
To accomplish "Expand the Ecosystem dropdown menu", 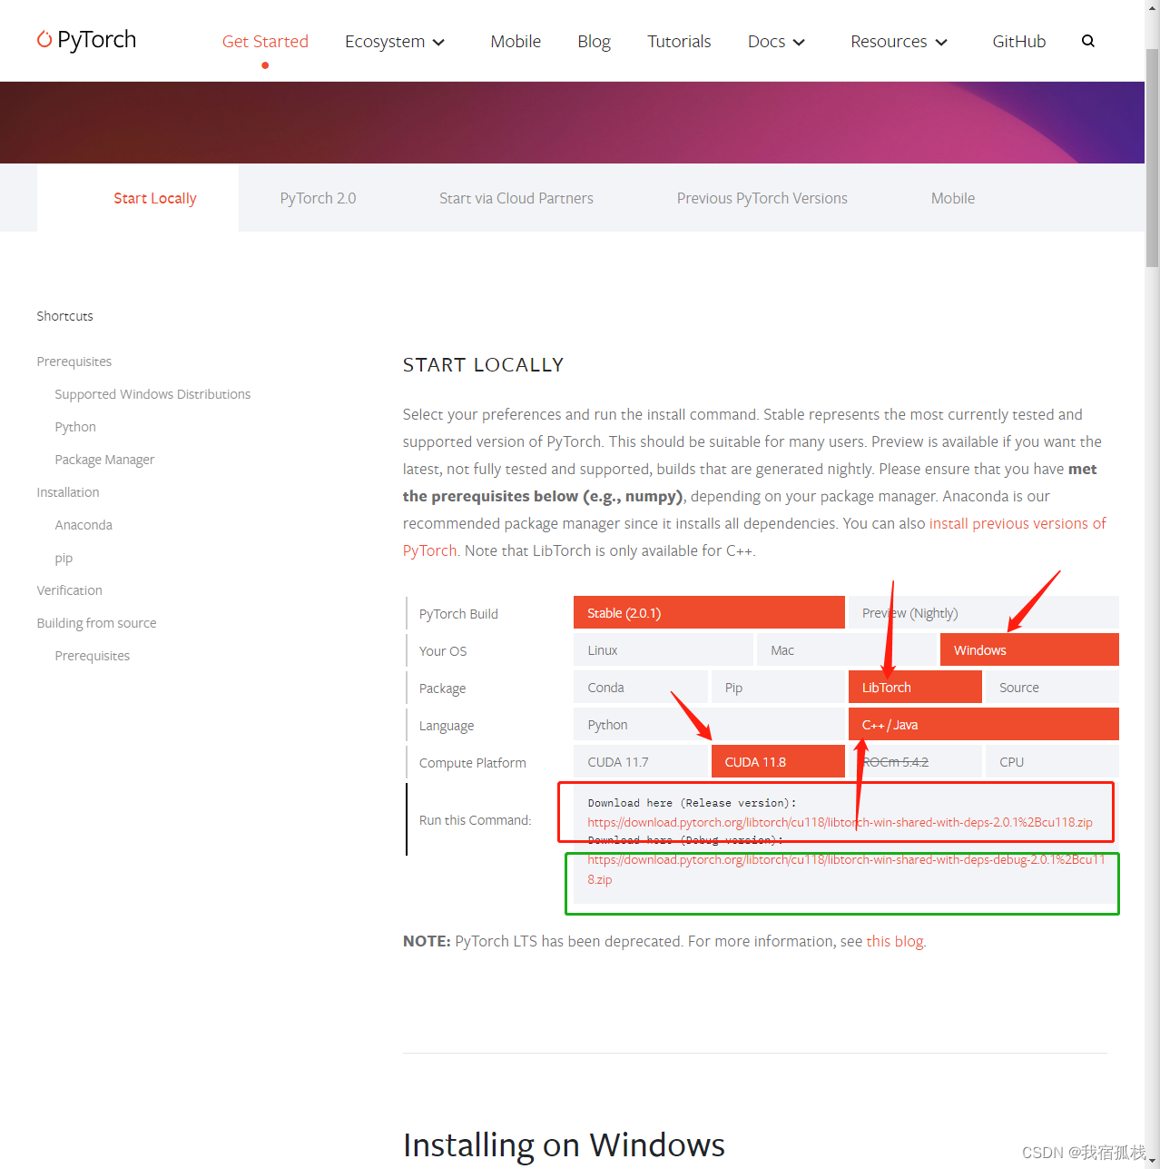I will pos(394,42).
